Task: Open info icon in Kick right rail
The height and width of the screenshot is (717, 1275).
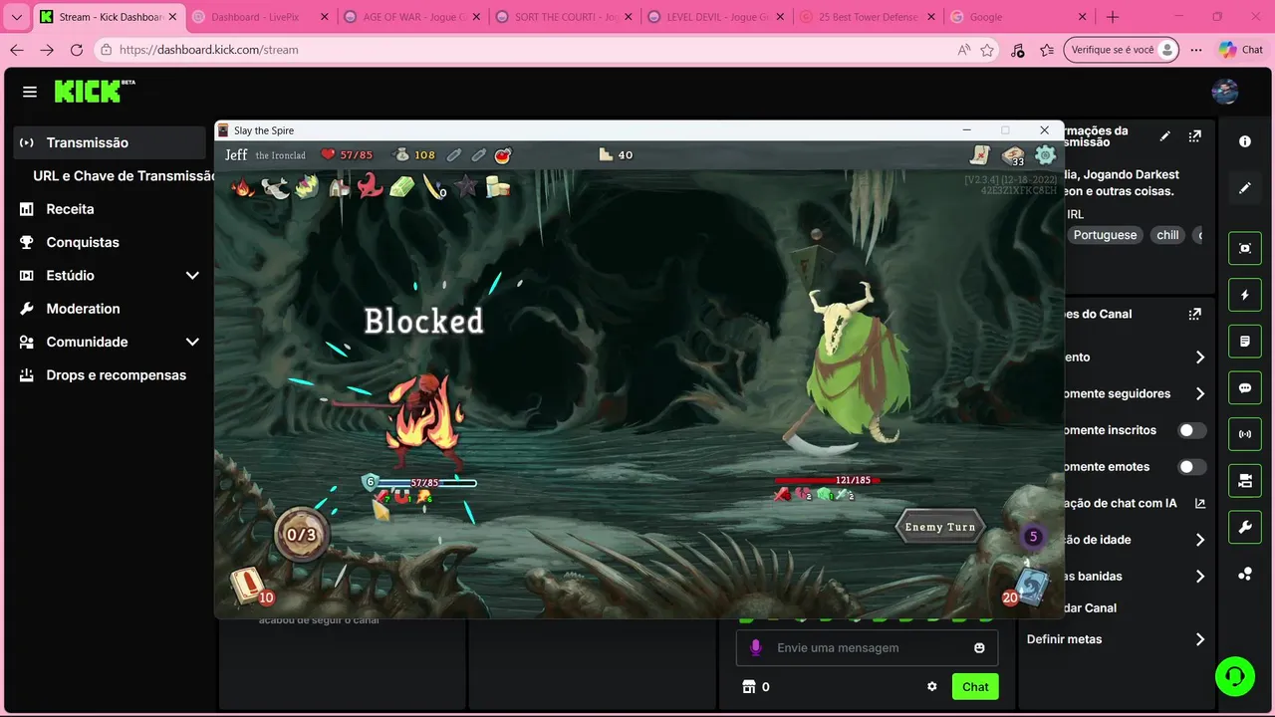Action: coord(1245,141)
